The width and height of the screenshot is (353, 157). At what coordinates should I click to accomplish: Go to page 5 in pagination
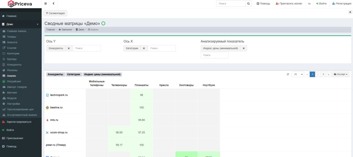[x=323, y=74]
